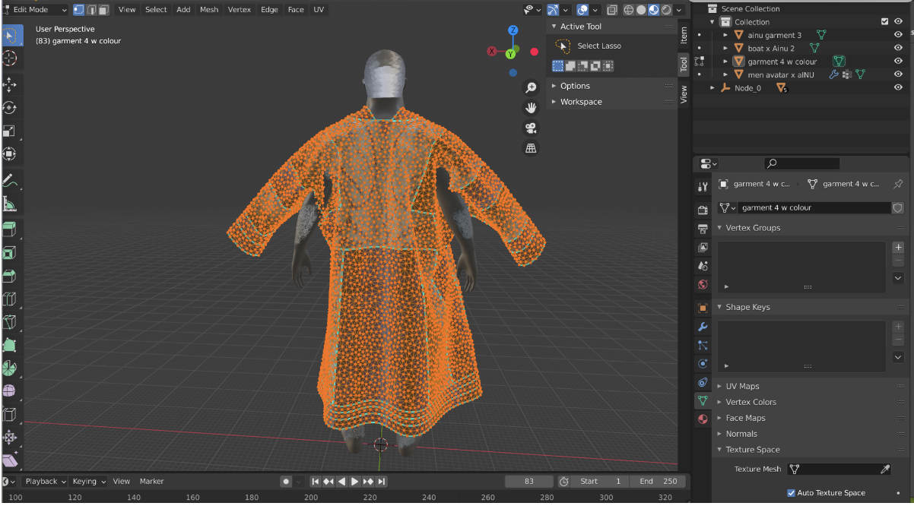Expand the Options section in the Tool panel
The width and height of the screenshot is (914, 506).
pyautogui.click(x=575, y=86)
